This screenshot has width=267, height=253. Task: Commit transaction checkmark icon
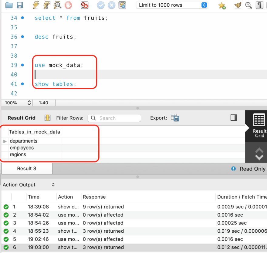101,5
